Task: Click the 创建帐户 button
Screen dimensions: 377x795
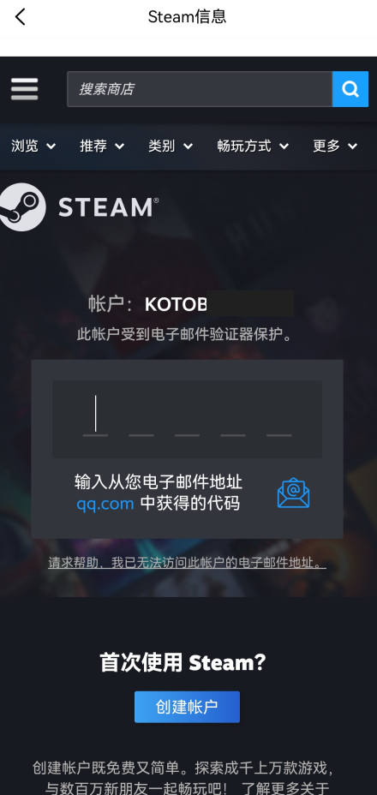Action: 188,707
